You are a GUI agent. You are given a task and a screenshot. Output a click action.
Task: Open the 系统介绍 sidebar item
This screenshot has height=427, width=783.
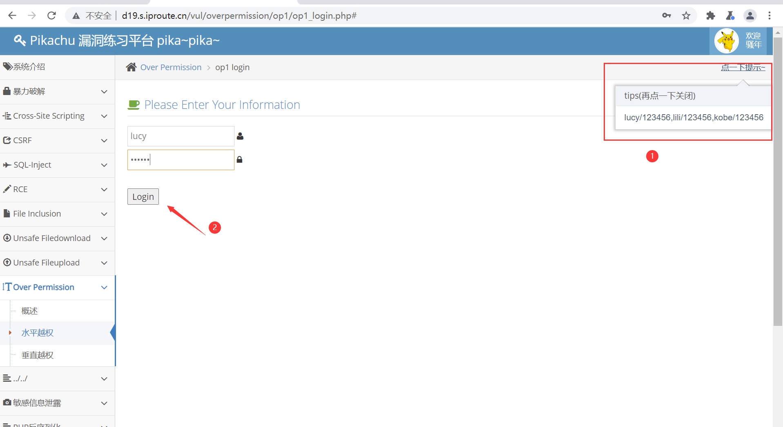pyautogui.click(x=29, y=67)
